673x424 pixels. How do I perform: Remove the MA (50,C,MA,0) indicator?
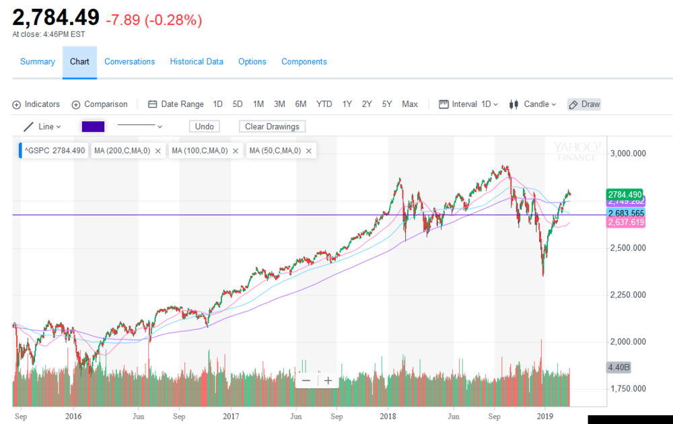pyautogui.click(x=308, y=150)
